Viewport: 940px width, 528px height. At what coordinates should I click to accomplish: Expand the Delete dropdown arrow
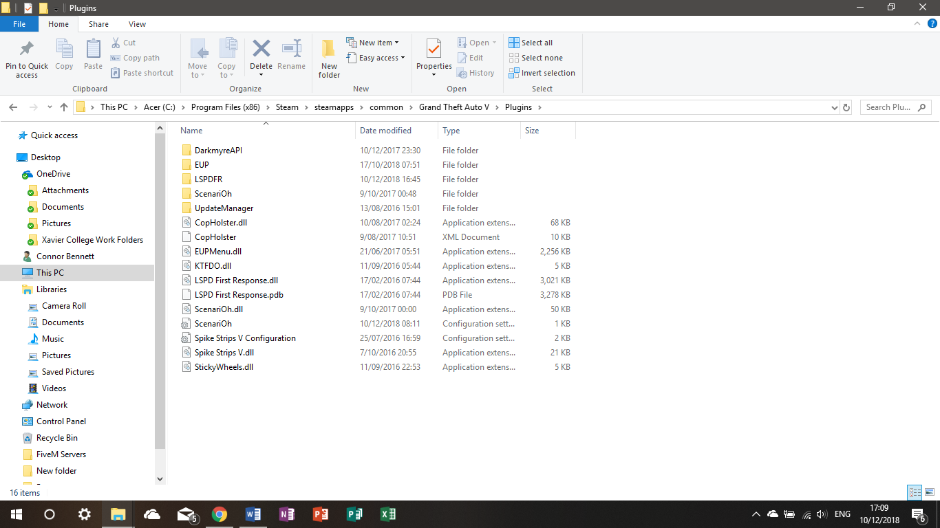(x=261, y=74)
